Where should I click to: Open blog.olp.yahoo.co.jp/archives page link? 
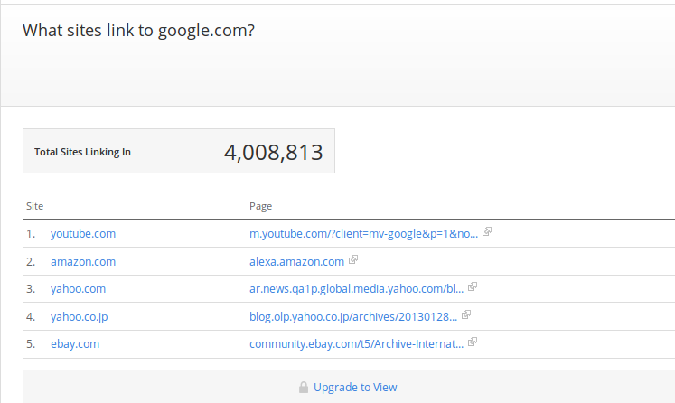click(353, 317)
